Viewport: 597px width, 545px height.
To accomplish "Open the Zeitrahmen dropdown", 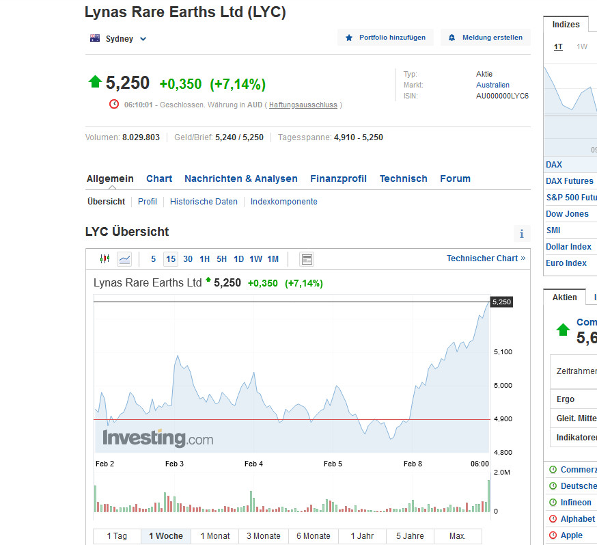I will click(577, 371).
